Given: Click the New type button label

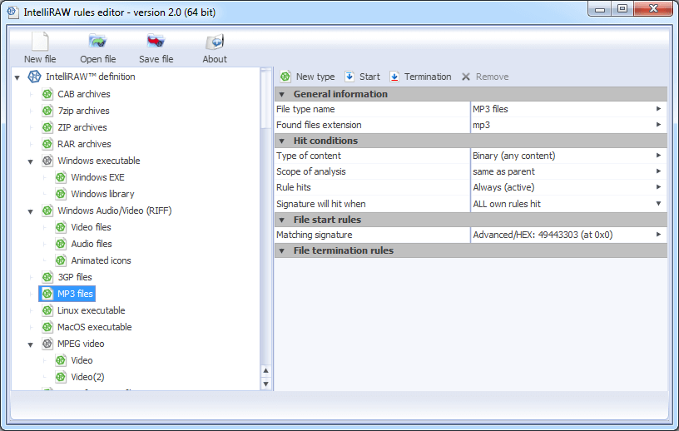Looking at the screenshot, I should pos(315,77).
